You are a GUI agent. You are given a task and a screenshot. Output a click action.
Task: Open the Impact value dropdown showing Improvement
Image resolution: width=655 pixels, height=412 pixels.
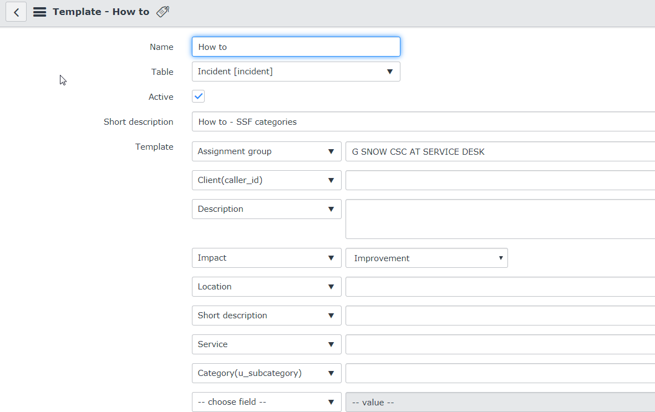[x=426, y=258]
